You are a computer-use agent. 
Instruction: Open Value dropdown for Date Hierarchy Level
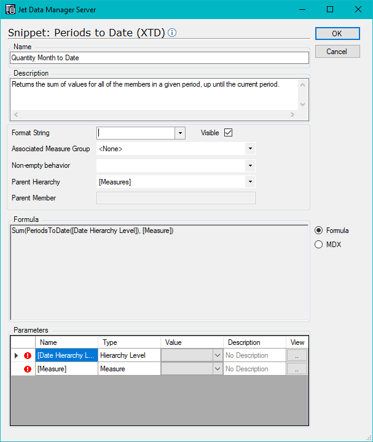218,355
